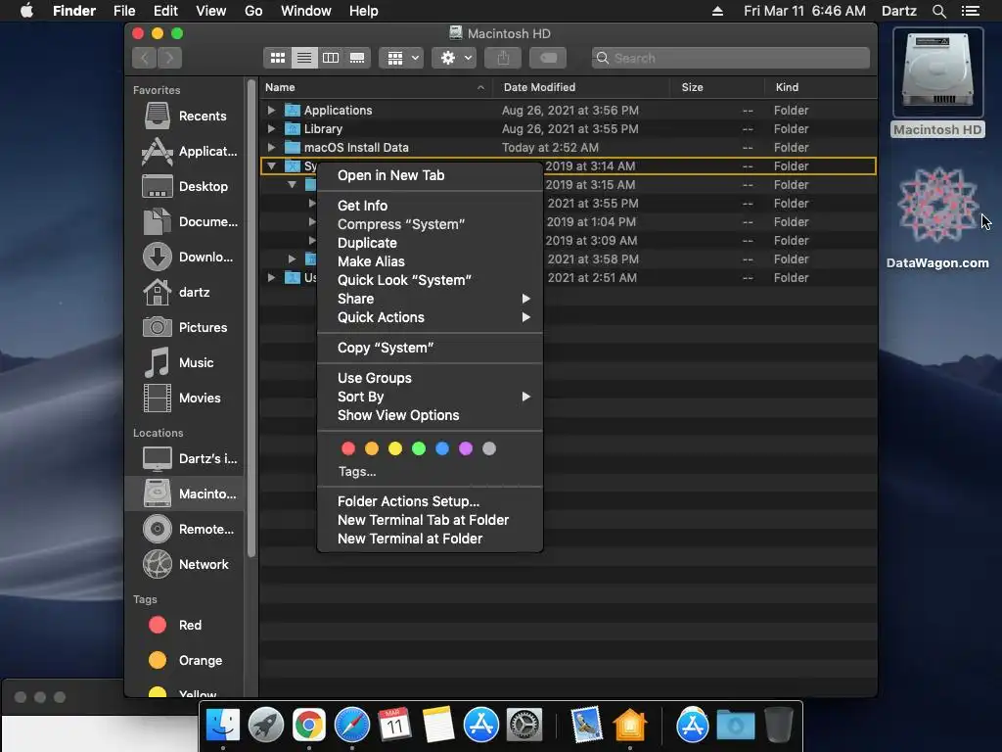
Task: Open the Sort By submenu
Action: click(431, 396)
